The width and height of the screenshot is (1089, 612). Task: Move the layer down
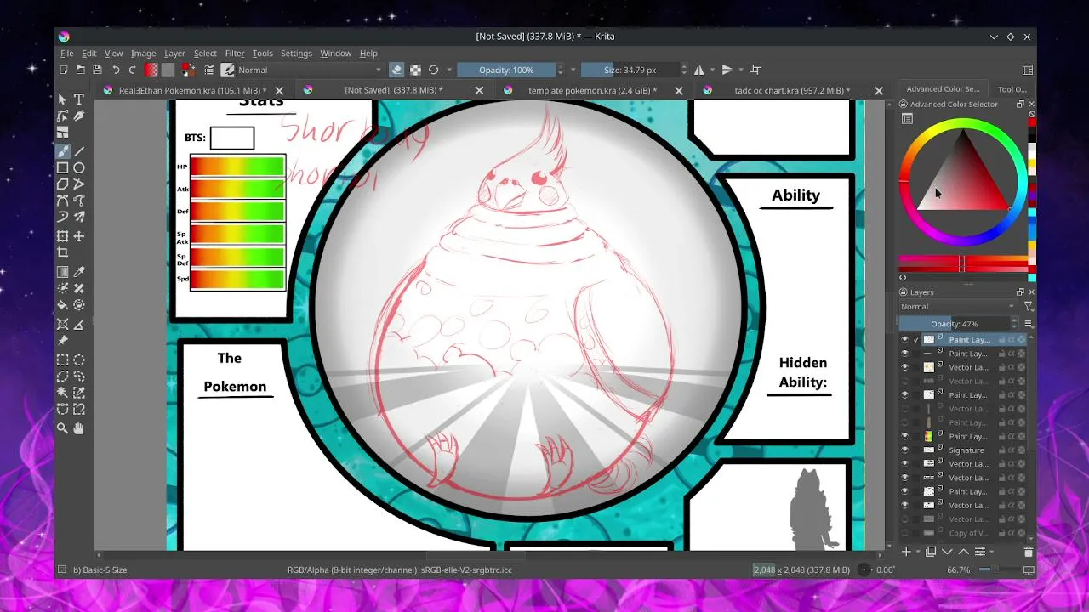947,552
